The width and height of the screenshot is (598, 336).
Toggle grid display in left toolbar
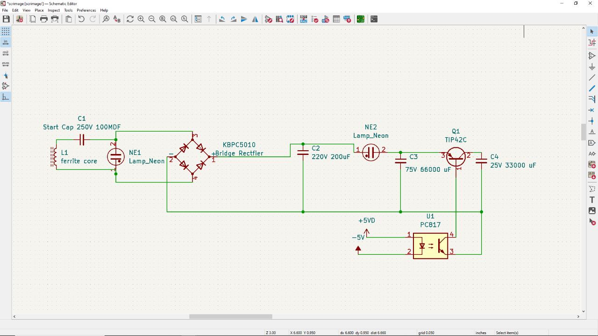pyautogui.click(x=6, y=31)
